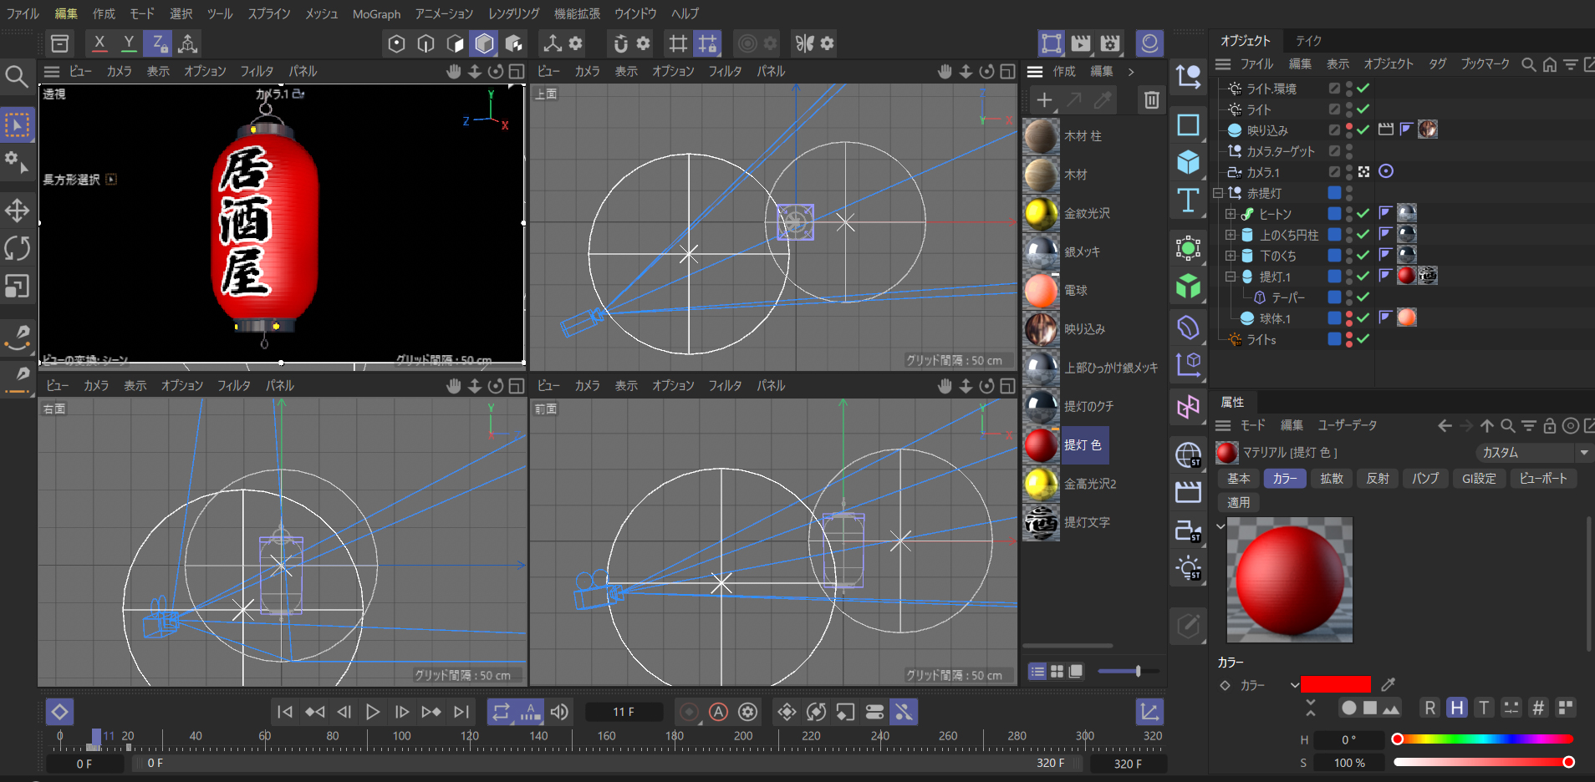1595x782 pixels.
Task: Toggle the green checkmark for ライト環境
Action: 1363,88
